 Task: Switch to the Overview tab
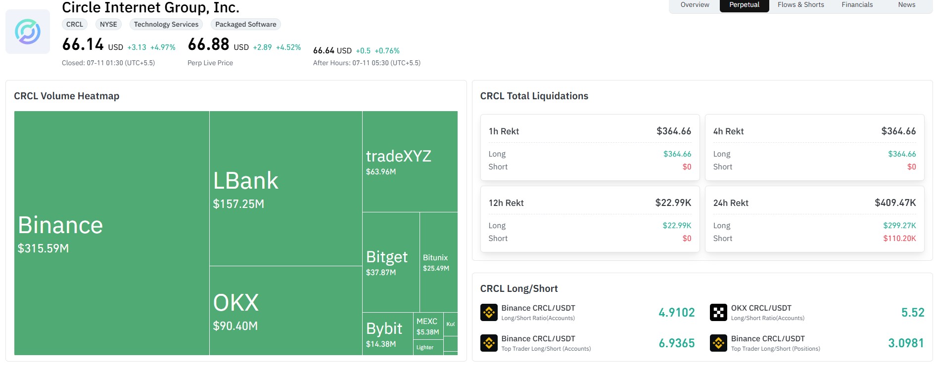pyautogui.click(x=695, y=5)
